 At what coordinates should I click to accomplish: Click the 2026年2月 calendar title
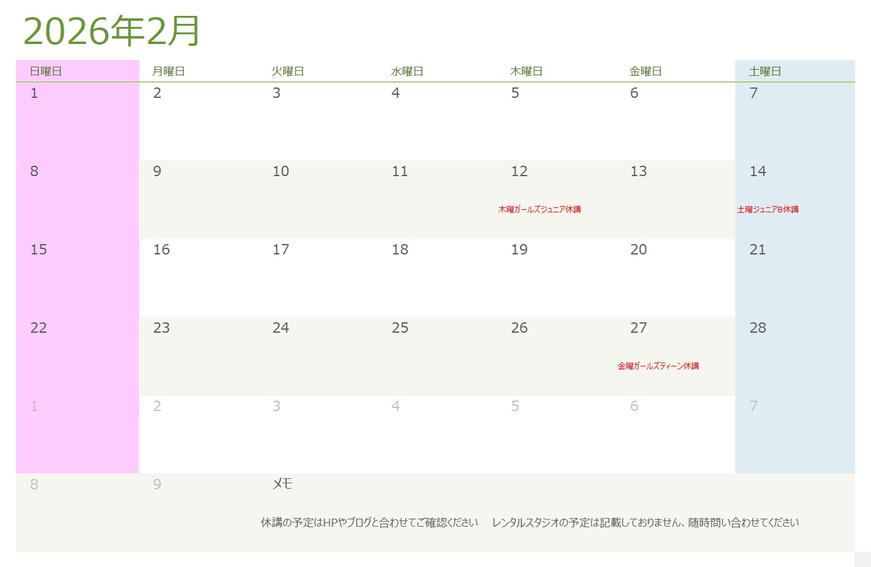(x=111, y=31)
